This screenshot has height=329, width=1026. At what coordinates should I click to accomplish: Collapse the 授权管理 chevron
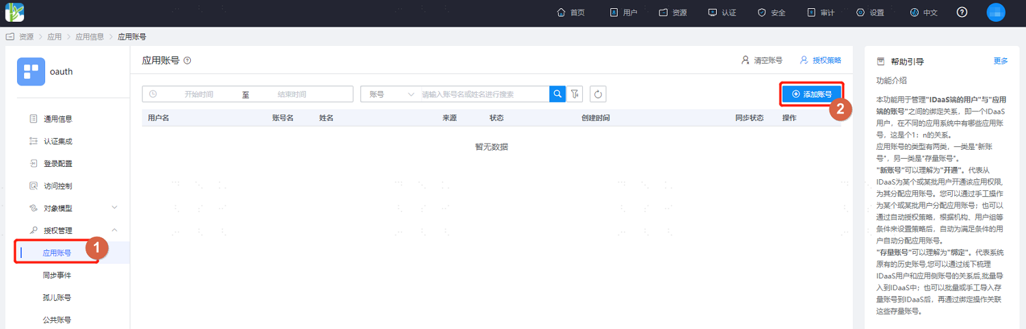coord(114,231)
